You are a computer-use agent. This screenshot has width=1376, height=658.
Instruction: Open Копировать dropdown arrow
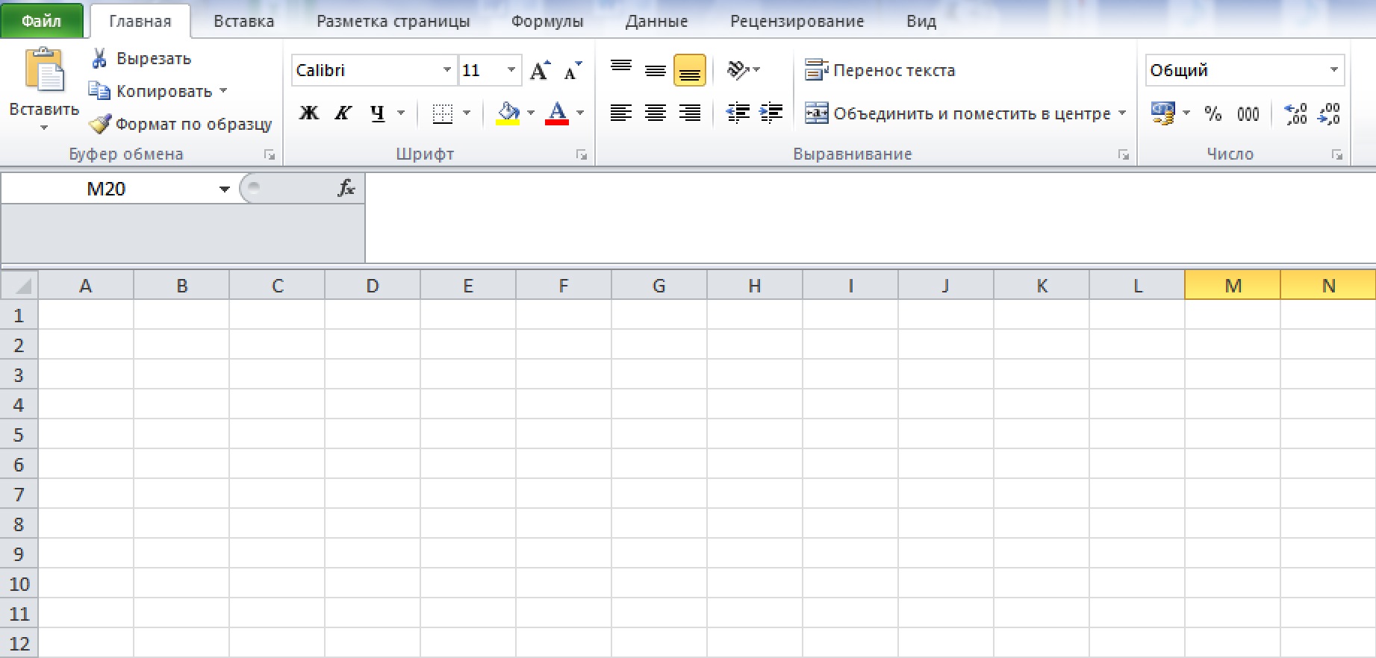(x=222, y=91)
